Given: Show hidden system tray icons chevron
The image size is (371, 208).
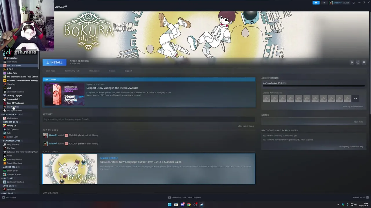Looking at the screenshot, I should [x=338, y=205].
